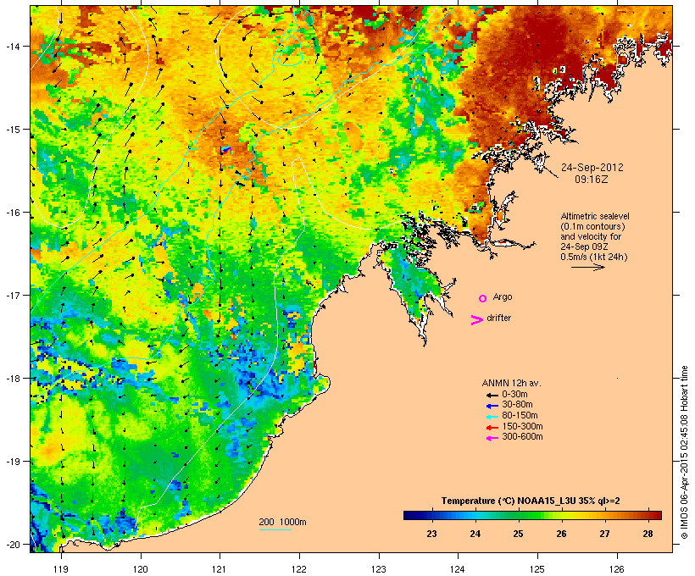
Task: Click longitude axis label 125
Action: point(537,569)
